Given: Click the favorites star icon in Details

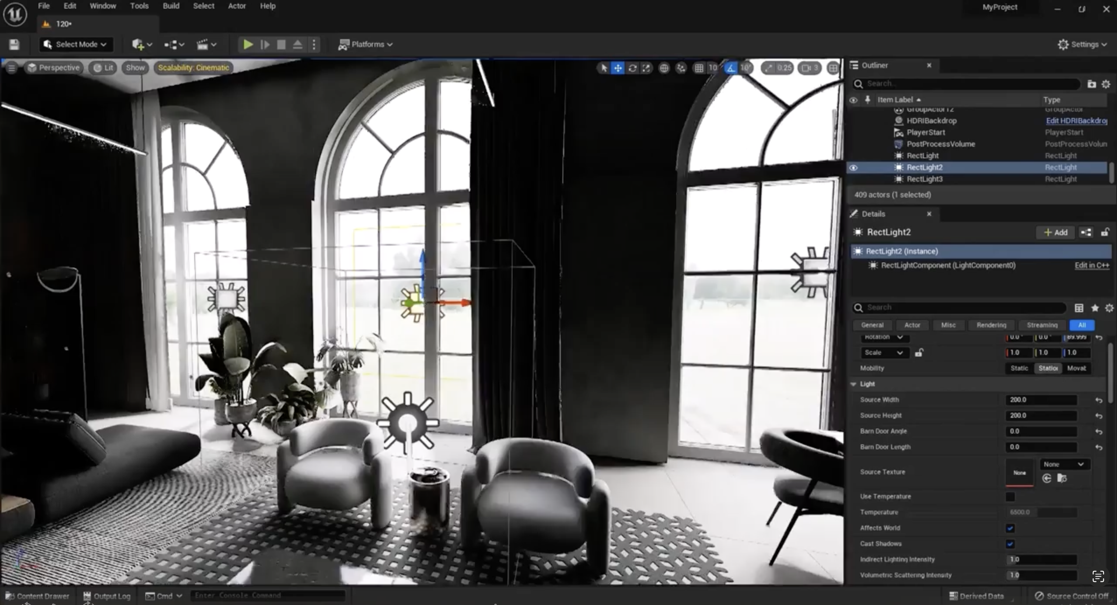Looking at the screenshot, I should click(1095, 308).
